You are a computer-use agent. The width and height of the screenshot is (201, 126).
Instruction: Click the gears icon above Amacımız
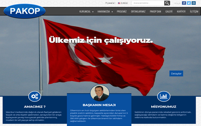[35, 96]
